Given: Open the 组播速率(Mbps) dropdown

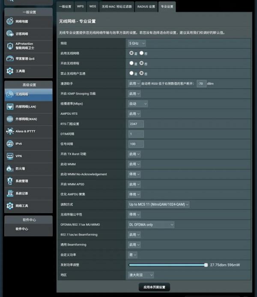Looking at the screenshot, I should [x=138, y=104].
